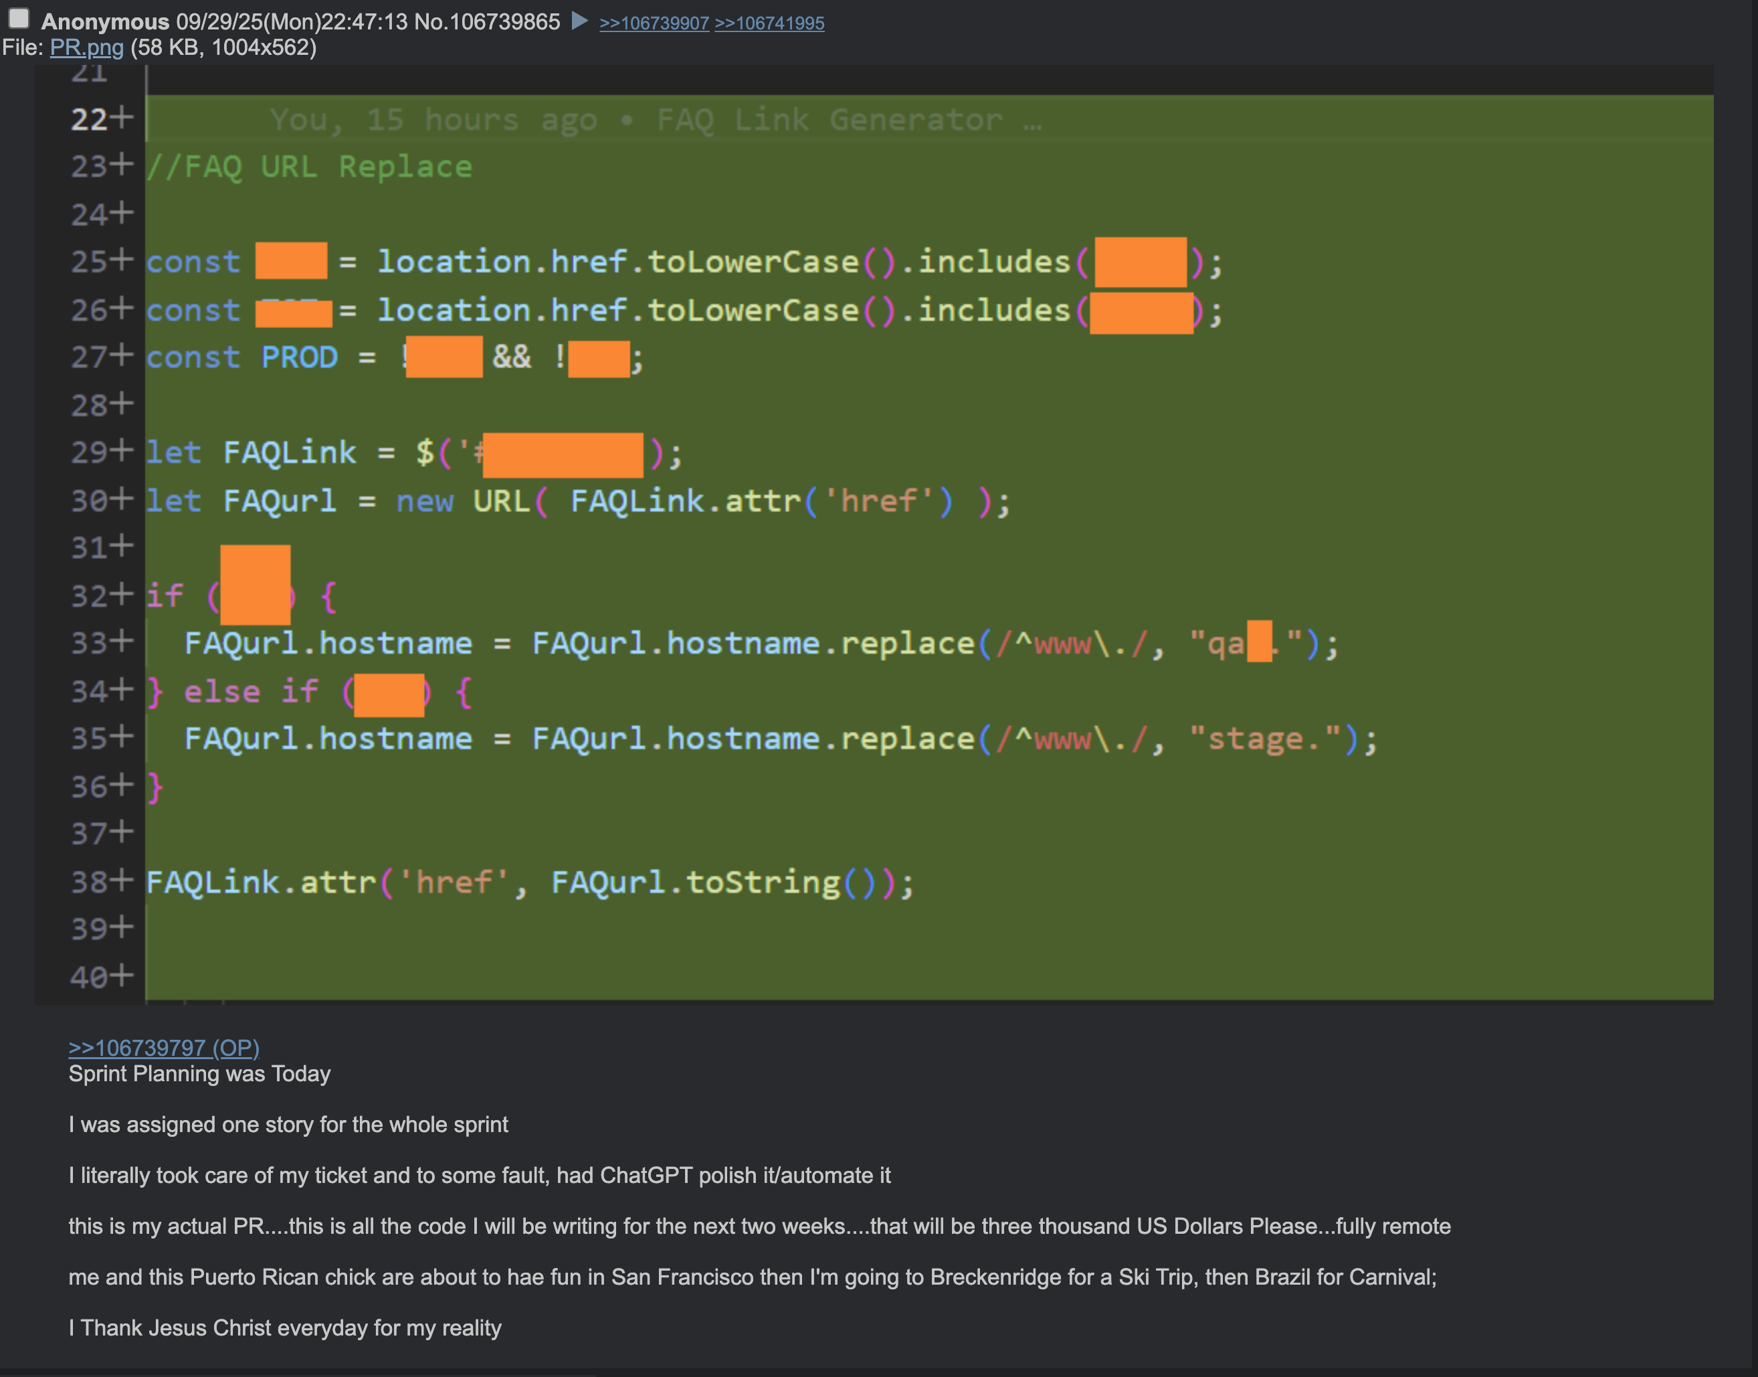Click the line 22 added-line plus marker
The image size is (1758, 1377).
point(122,118)
